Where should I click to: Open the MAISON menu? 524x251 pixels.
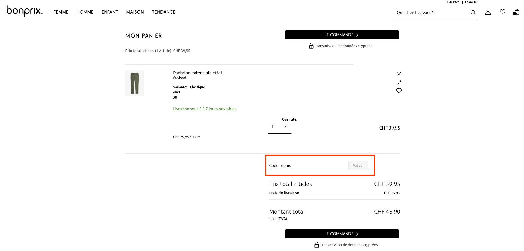(135, 12)
